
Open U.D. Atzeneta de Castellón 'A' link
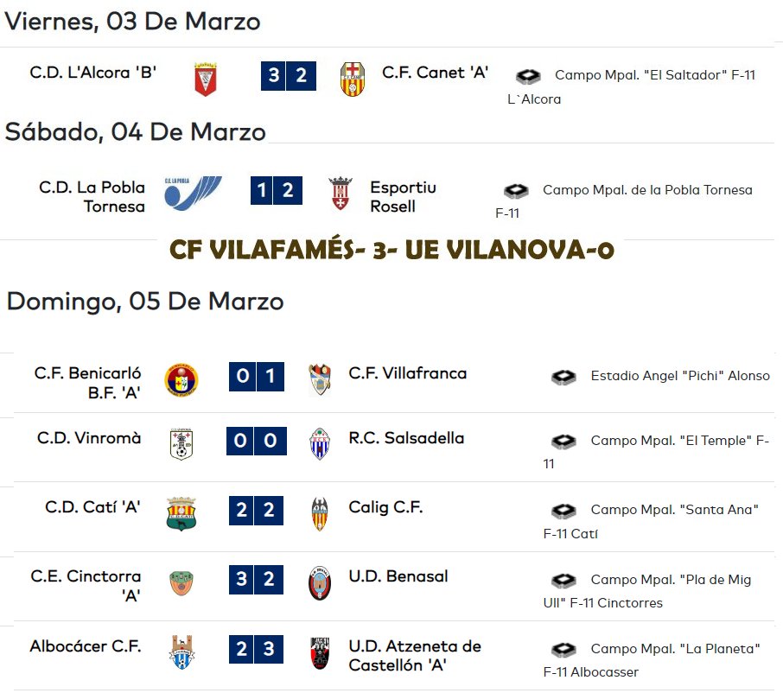(415, 656)
